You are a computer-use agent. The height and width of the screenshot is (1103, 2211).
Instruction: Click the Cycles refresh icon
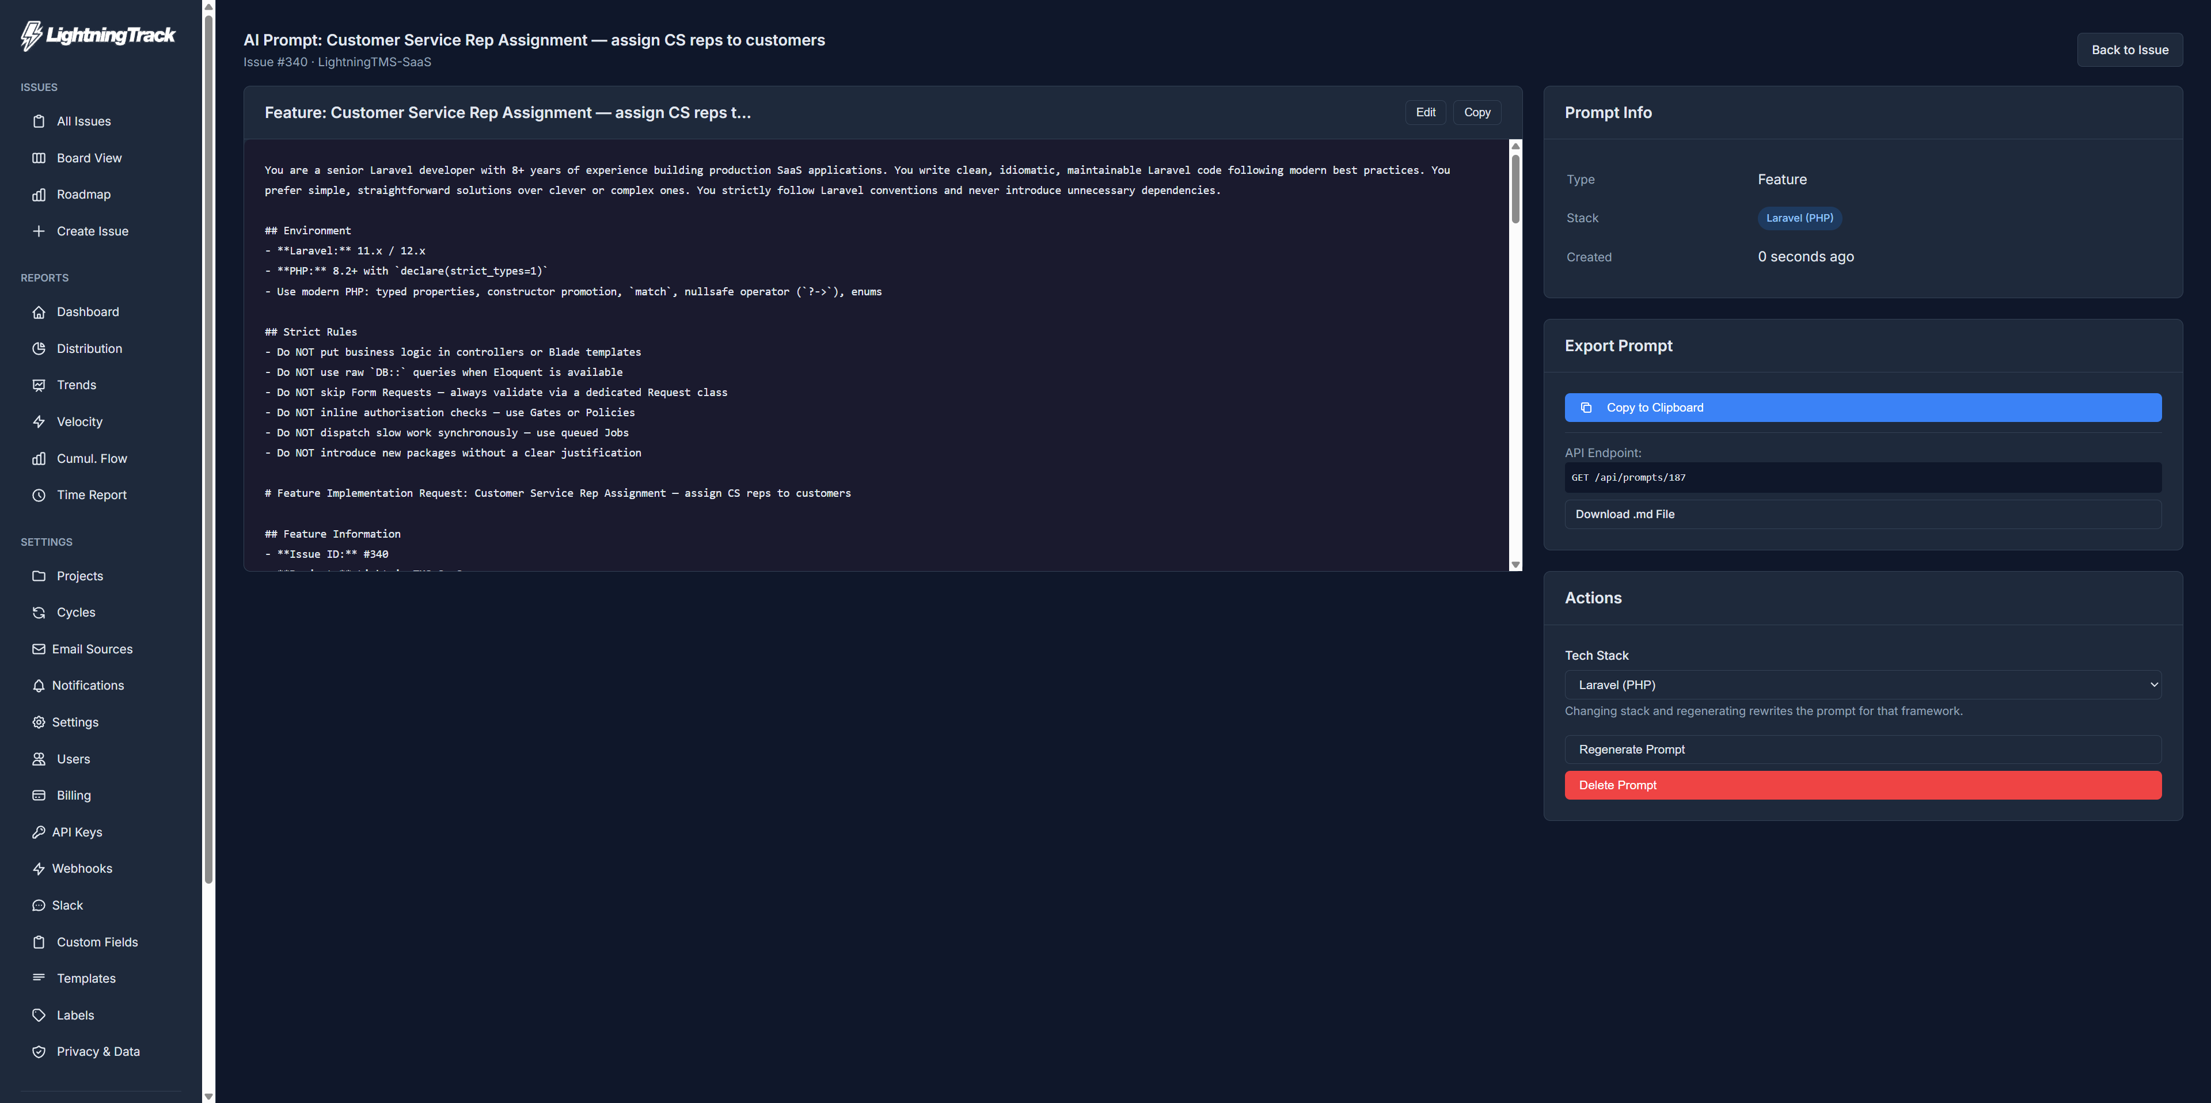click(x=39, y=612)
